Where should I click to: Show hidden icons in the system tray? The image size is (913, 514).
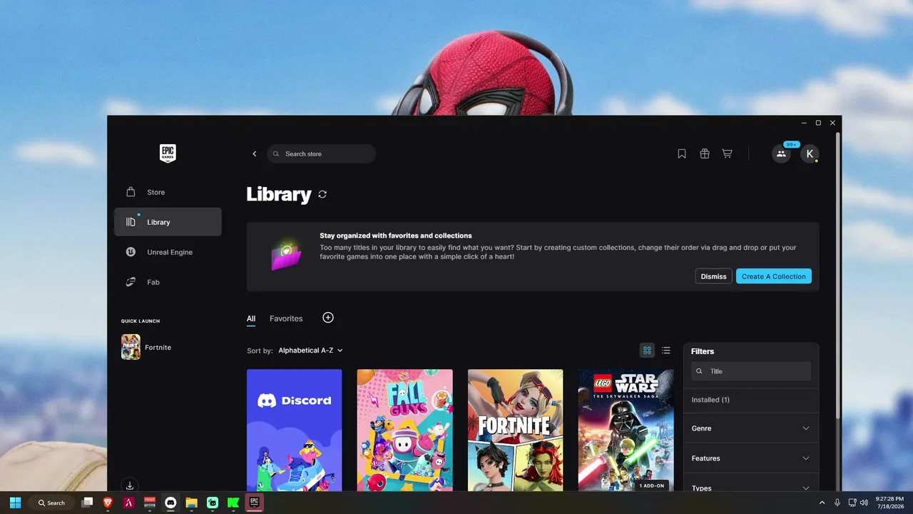pos(822,503)
